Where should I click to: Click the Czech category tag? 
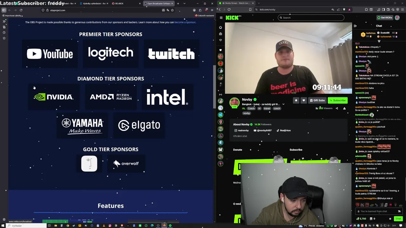tap(251, 108)
